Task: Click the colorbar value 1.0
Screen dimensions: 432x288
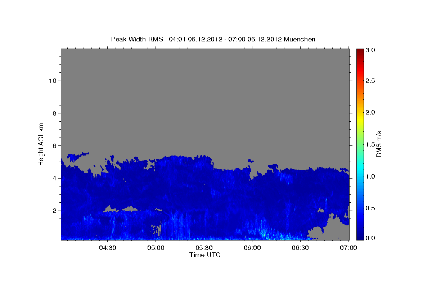Action: (371, 176)
